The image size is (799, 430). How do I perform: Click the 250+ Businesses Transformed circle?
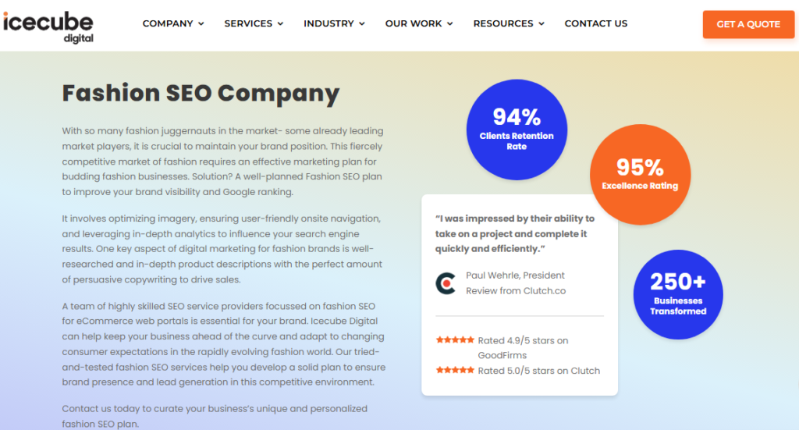click(x=678, y=294)
